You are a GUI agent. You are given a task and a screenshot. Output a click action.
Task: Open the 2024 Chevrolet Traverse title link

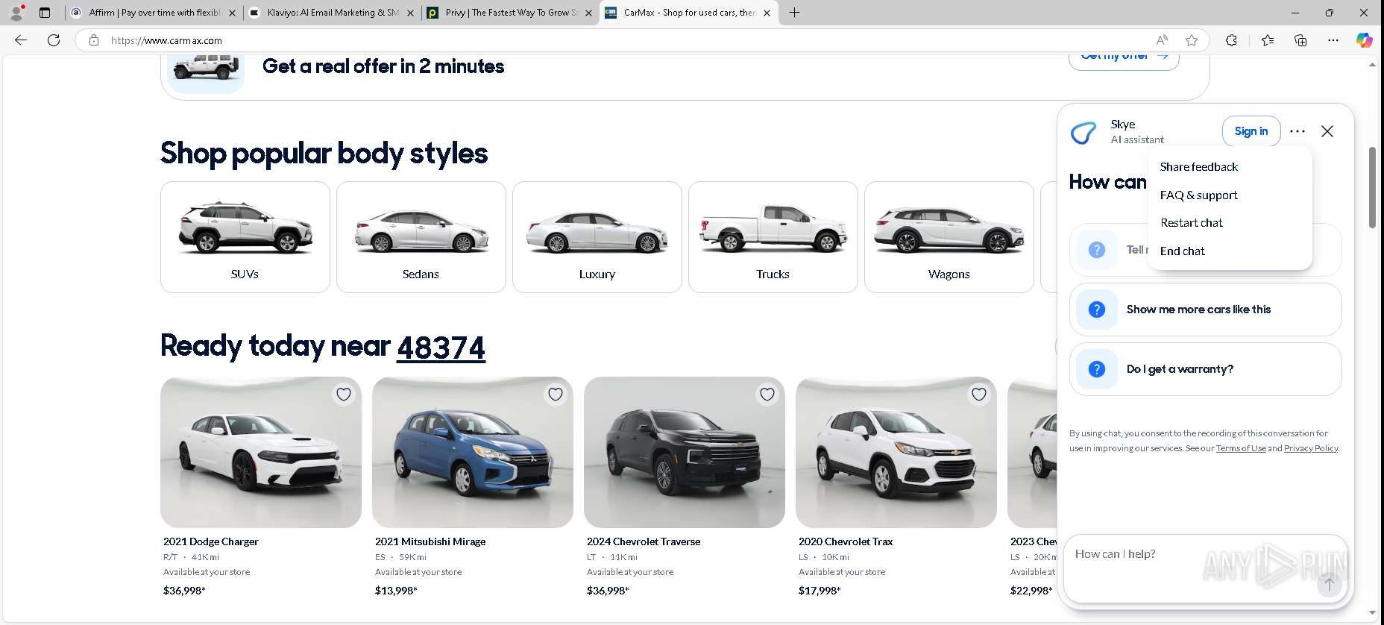coord(644,541)
